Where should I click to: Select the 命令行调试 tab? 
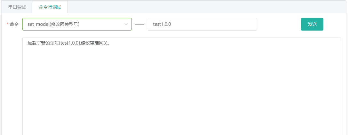click(50, 7)
